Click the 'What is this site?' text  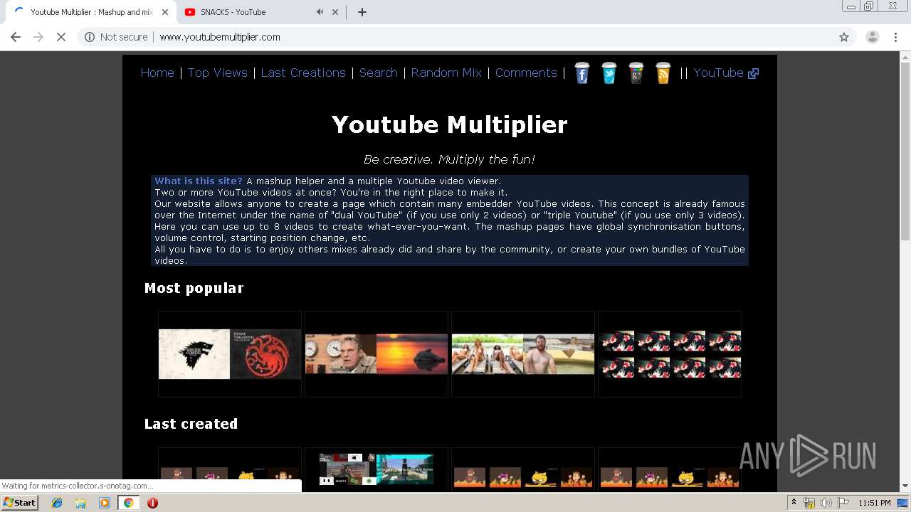(x=199, y=181)
